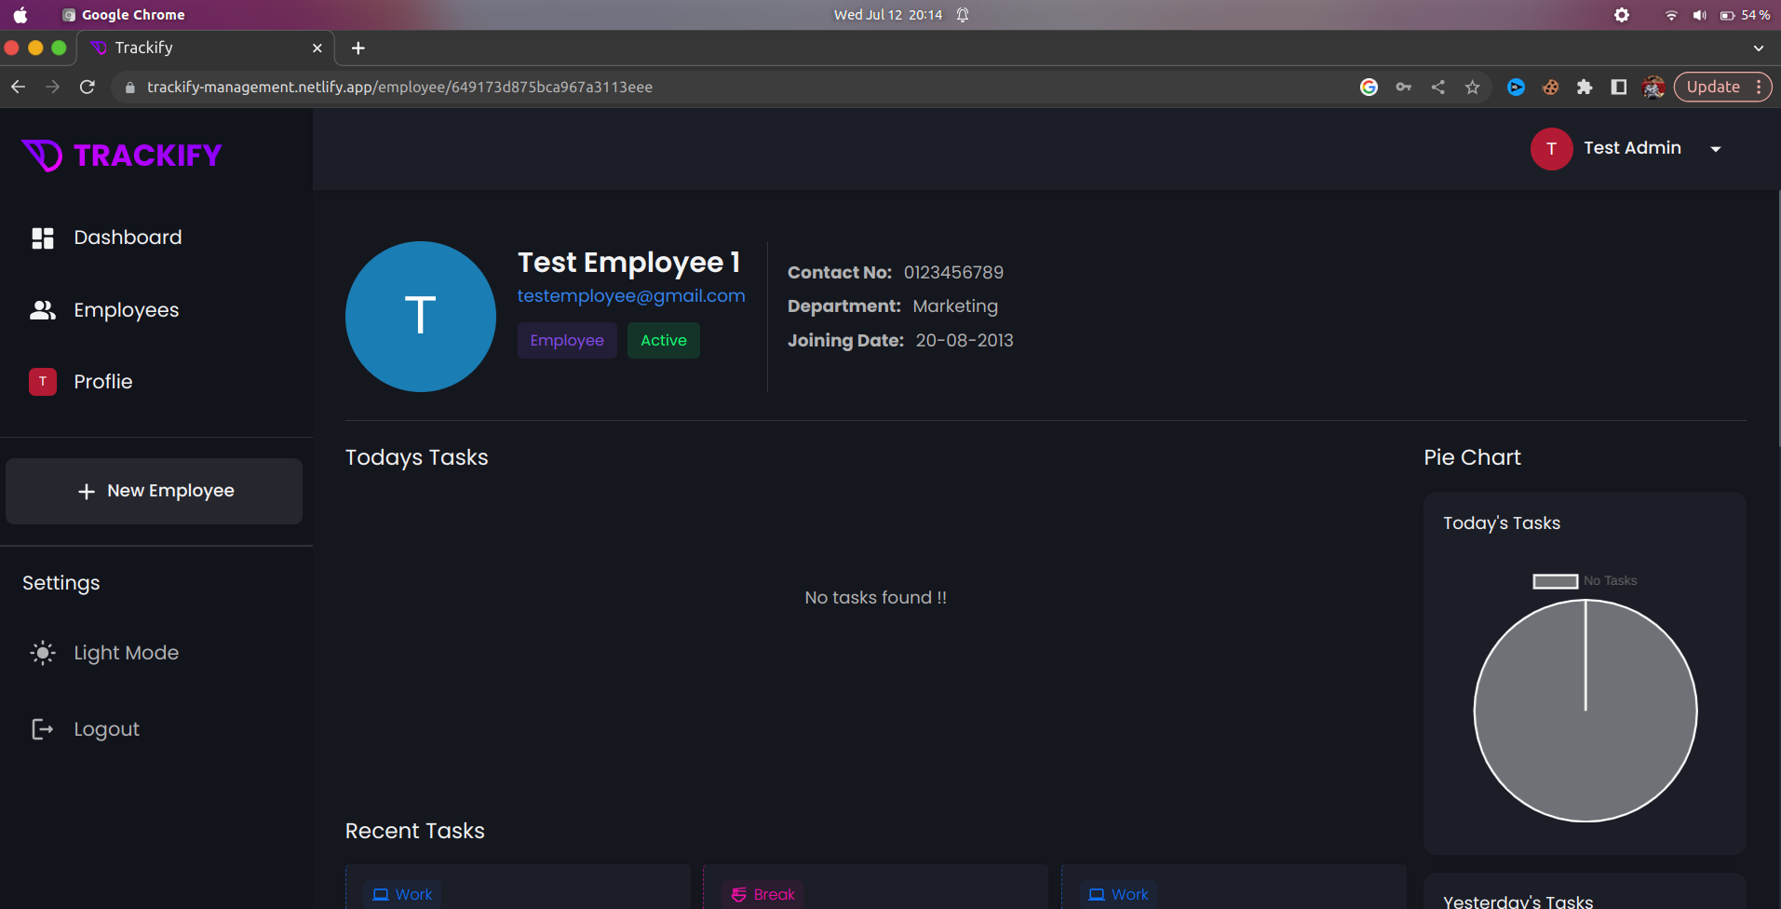Click the Logout link

tap(106, 729)
